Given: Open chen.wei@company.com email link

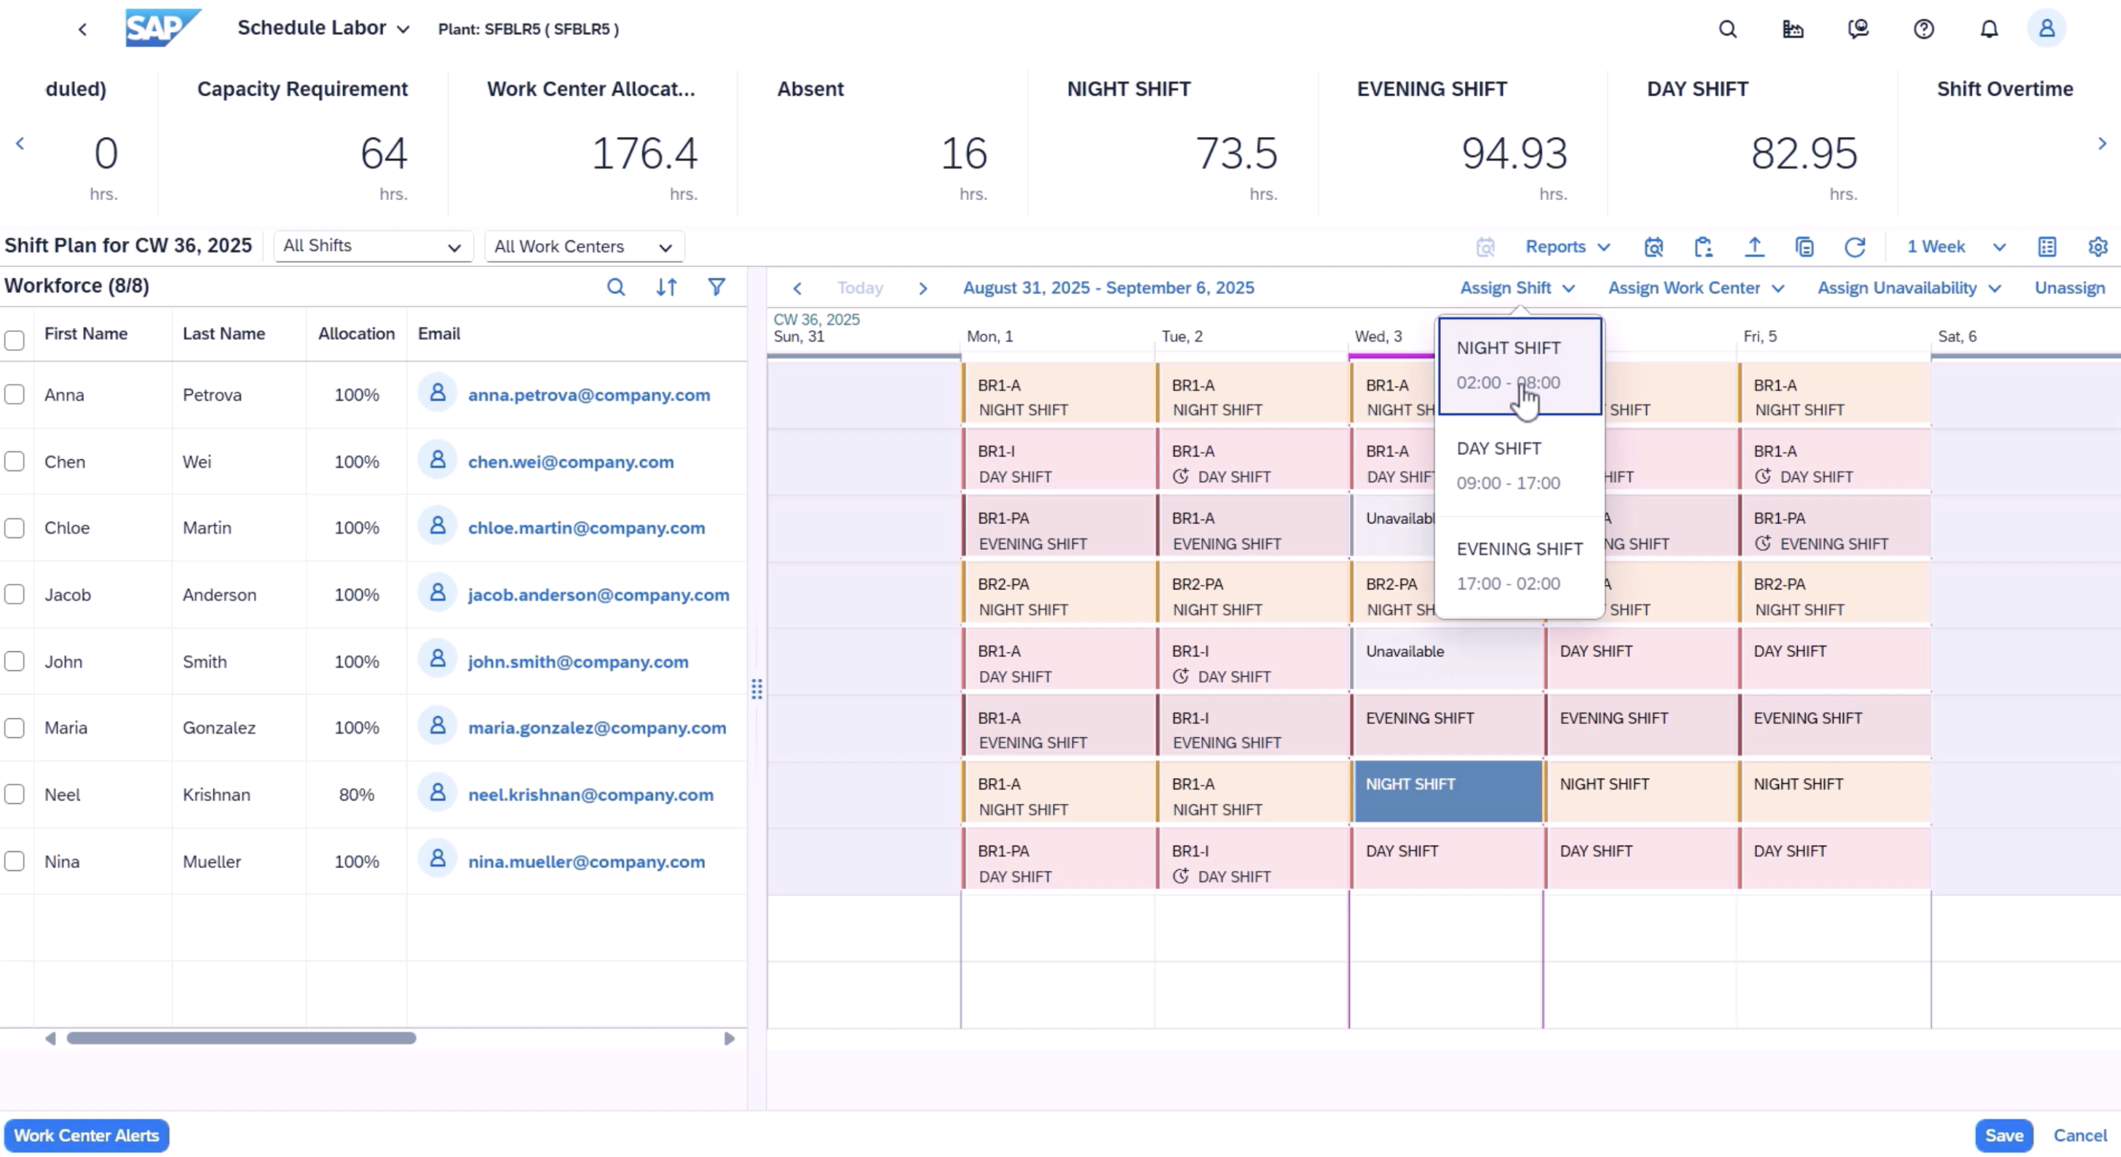Looking at the screenshot, I should 571,461.
